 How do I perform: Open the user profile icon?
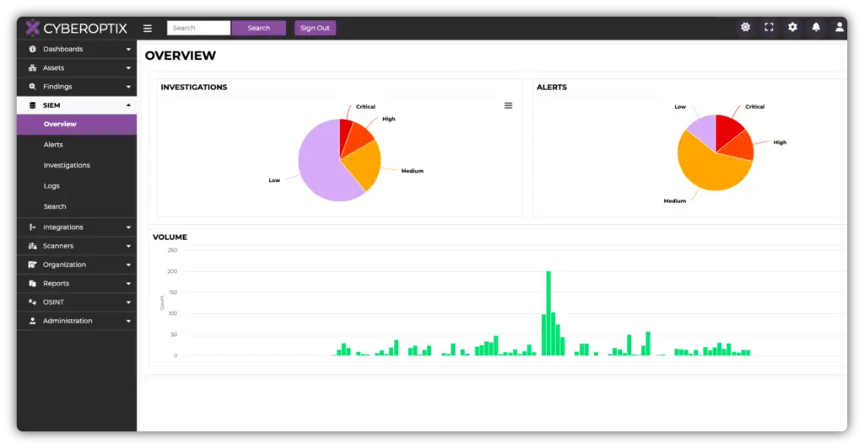pyautogui.click(x=840, y=27)
